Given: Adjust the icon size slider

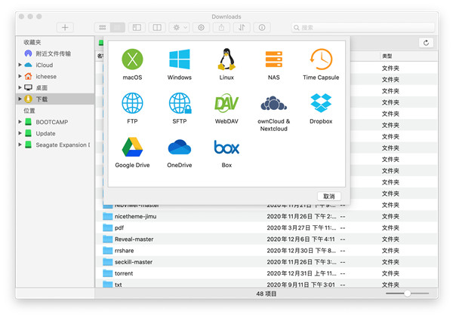Looking at the screenshot, I should pyautogui.click(x=408, y=293).
